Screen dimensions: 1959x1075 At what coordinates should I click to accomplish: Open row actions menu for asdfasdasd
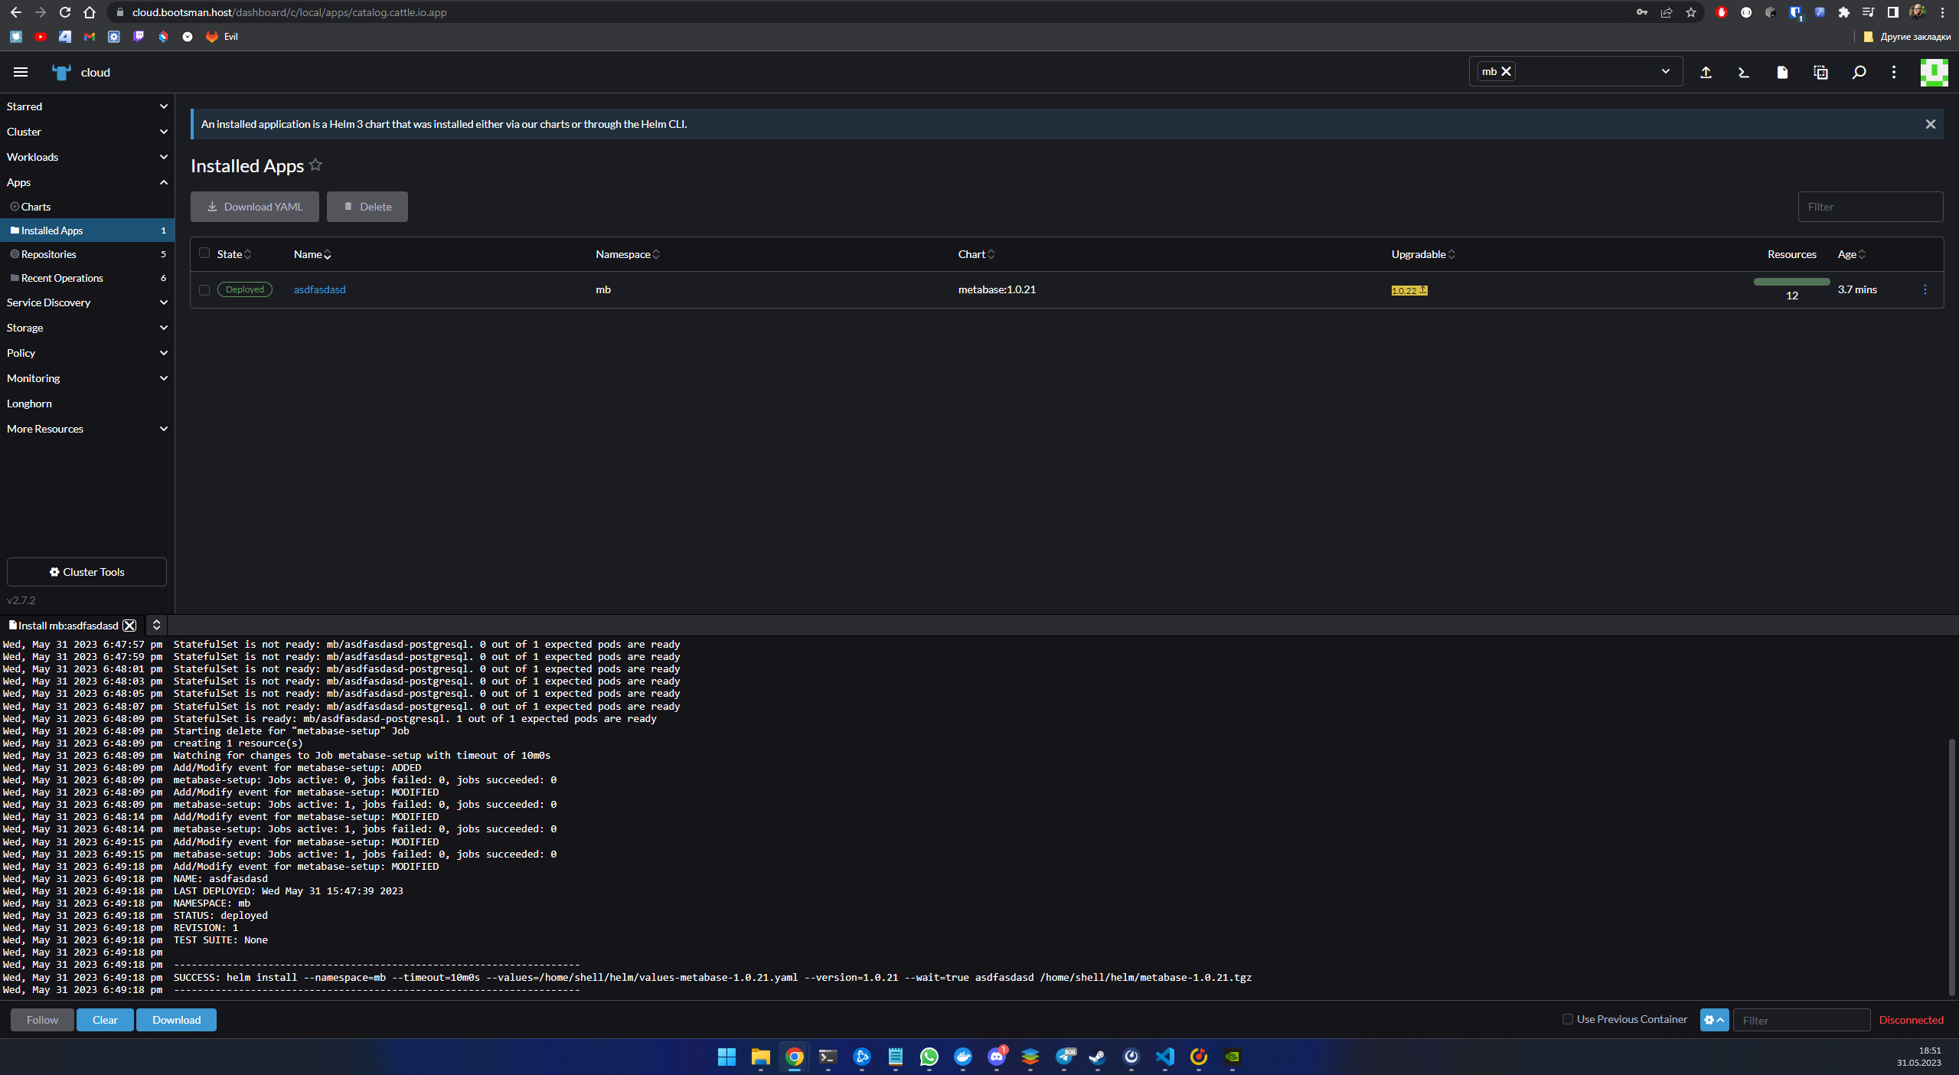point(1925,289)
